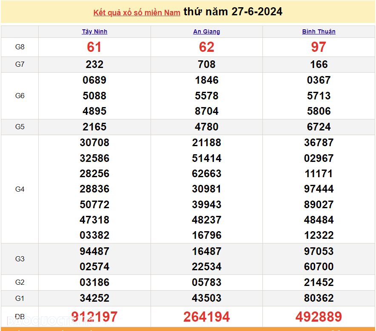Select the G5 number 2165
Image resolution: width=376 pixels, height=331 pixels.
coord(94,127)
